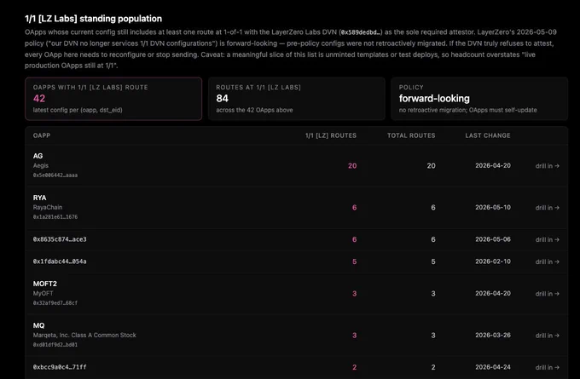The width and height of the screenshot is (580, 379).
Task: Click the date 2026-04-20 in MOFT2 row
Action: 493,293
